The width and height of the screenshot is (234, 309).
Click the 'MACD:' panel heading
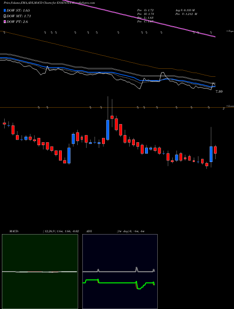[14, 231]
